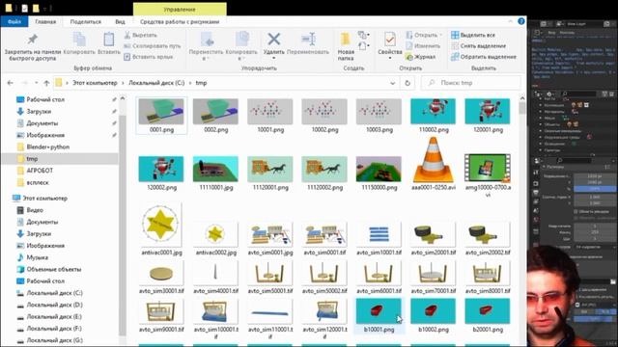
Task: Click the blue Help question mark icon
Action: click(521, 21)
